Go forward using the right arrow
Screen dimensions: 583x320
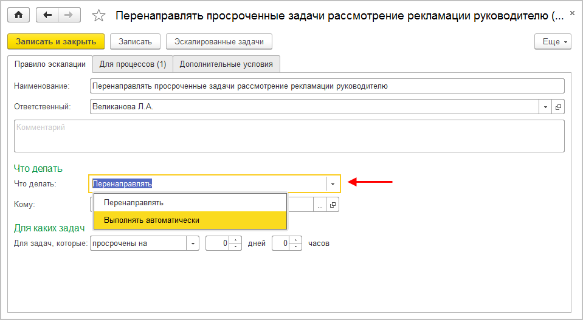(68, 16)
